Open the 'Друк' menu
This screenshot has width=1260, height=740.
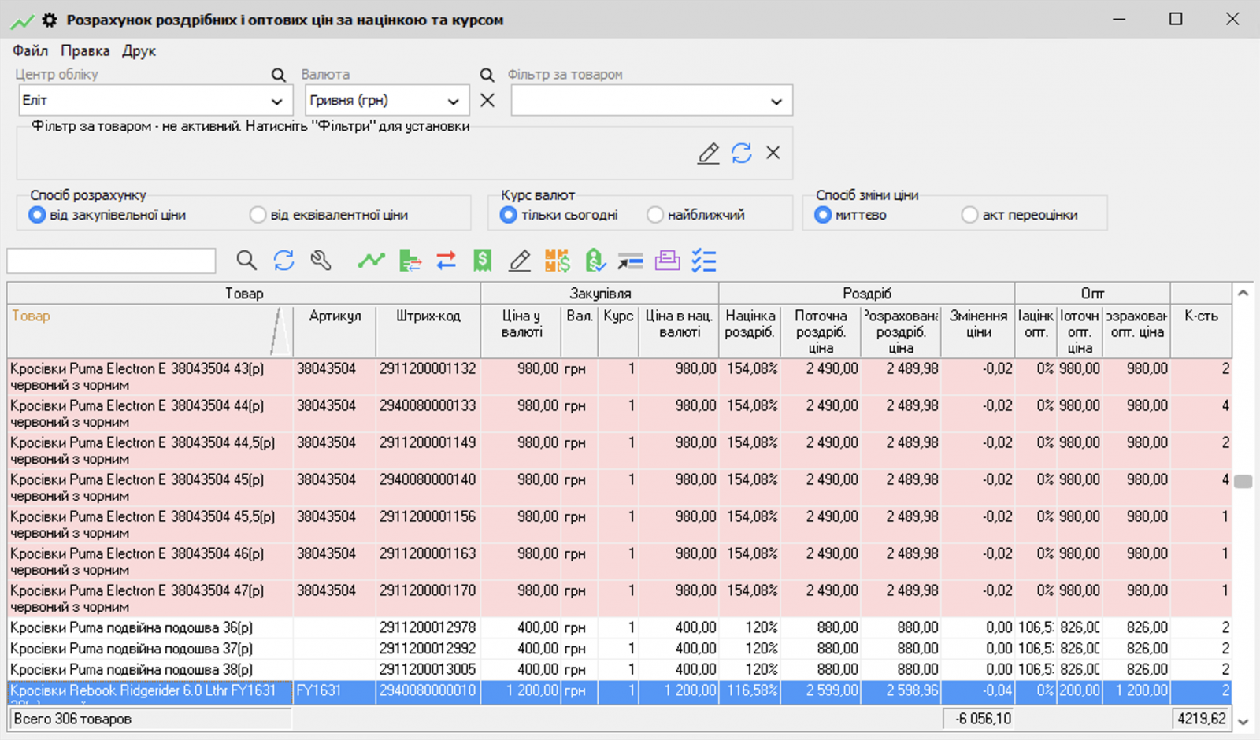(139, 51)
